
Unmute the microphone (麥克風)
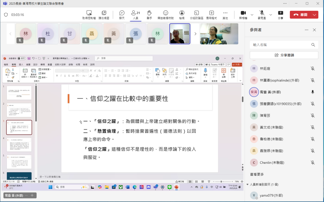point(262,15)
